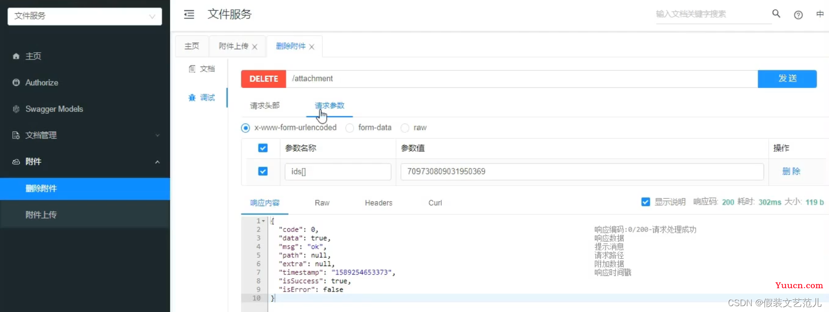Image resolution: width=829 pixels, height=312 pixels.
Task: Click the 附件 cloud icon in sidebar
Action: click(16, 162)
